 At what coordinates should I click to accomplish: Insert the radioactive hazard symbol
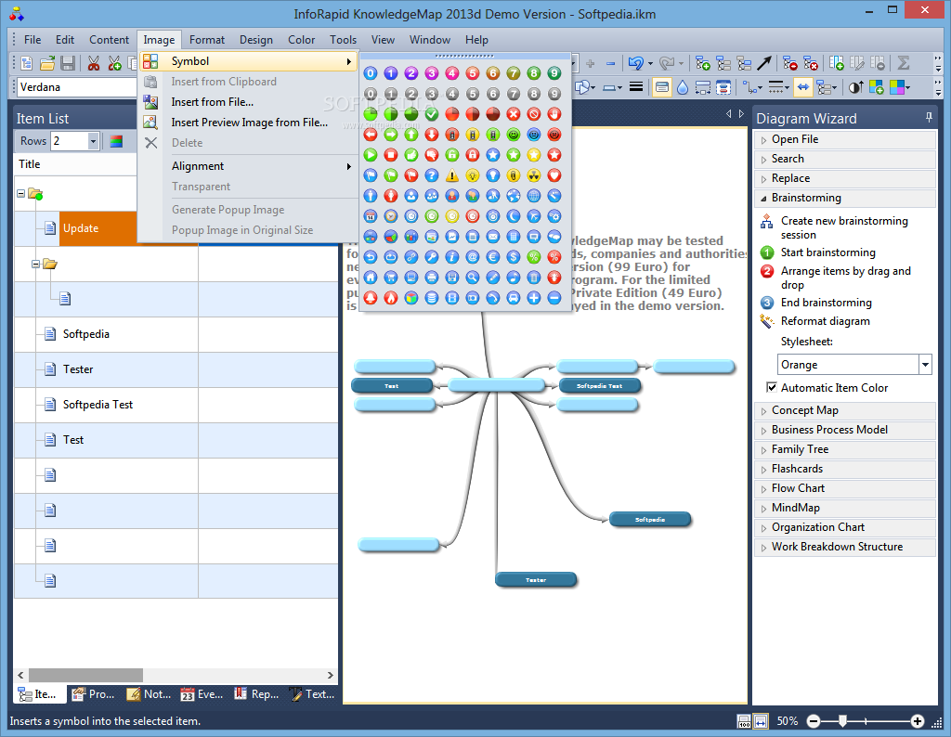tap(534, 175)
